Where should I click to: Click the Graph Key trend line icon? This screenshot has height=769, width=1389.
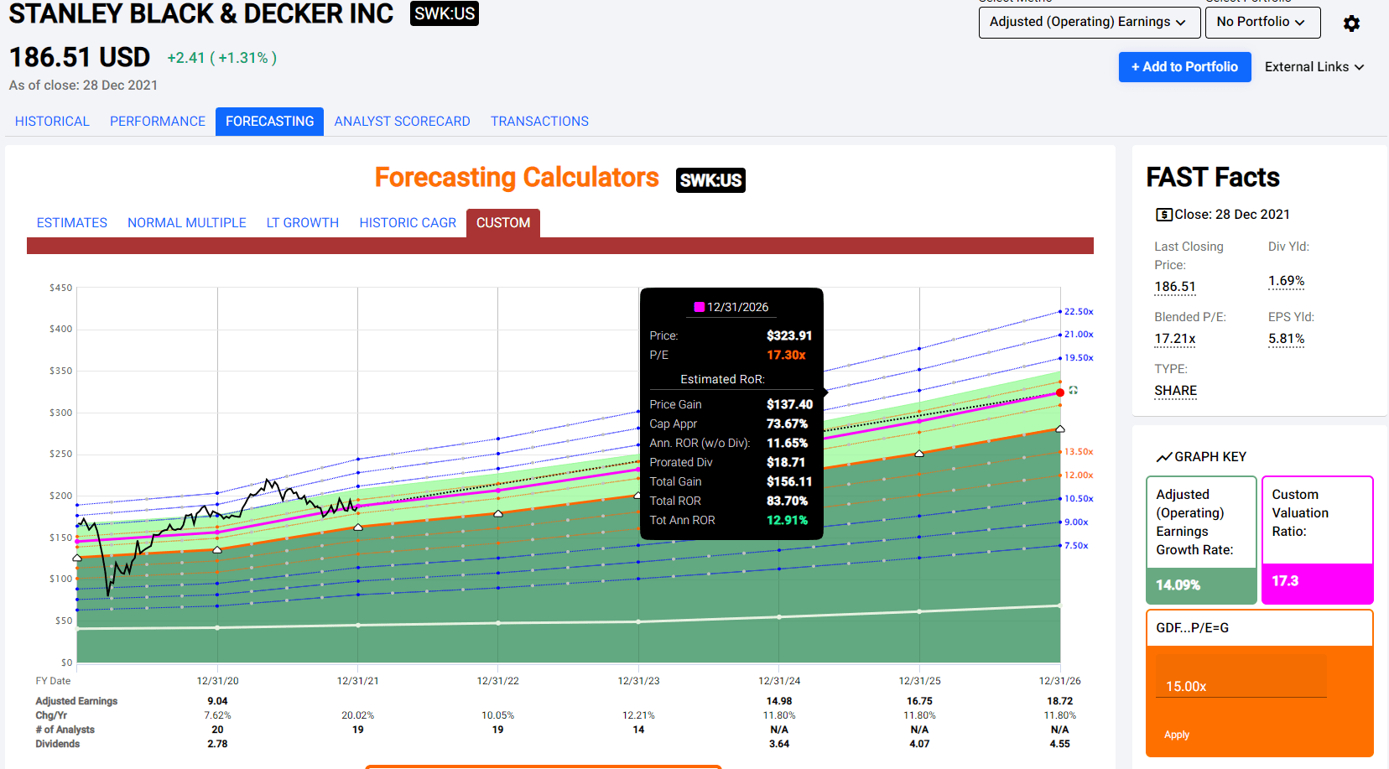click(1163, 457)
